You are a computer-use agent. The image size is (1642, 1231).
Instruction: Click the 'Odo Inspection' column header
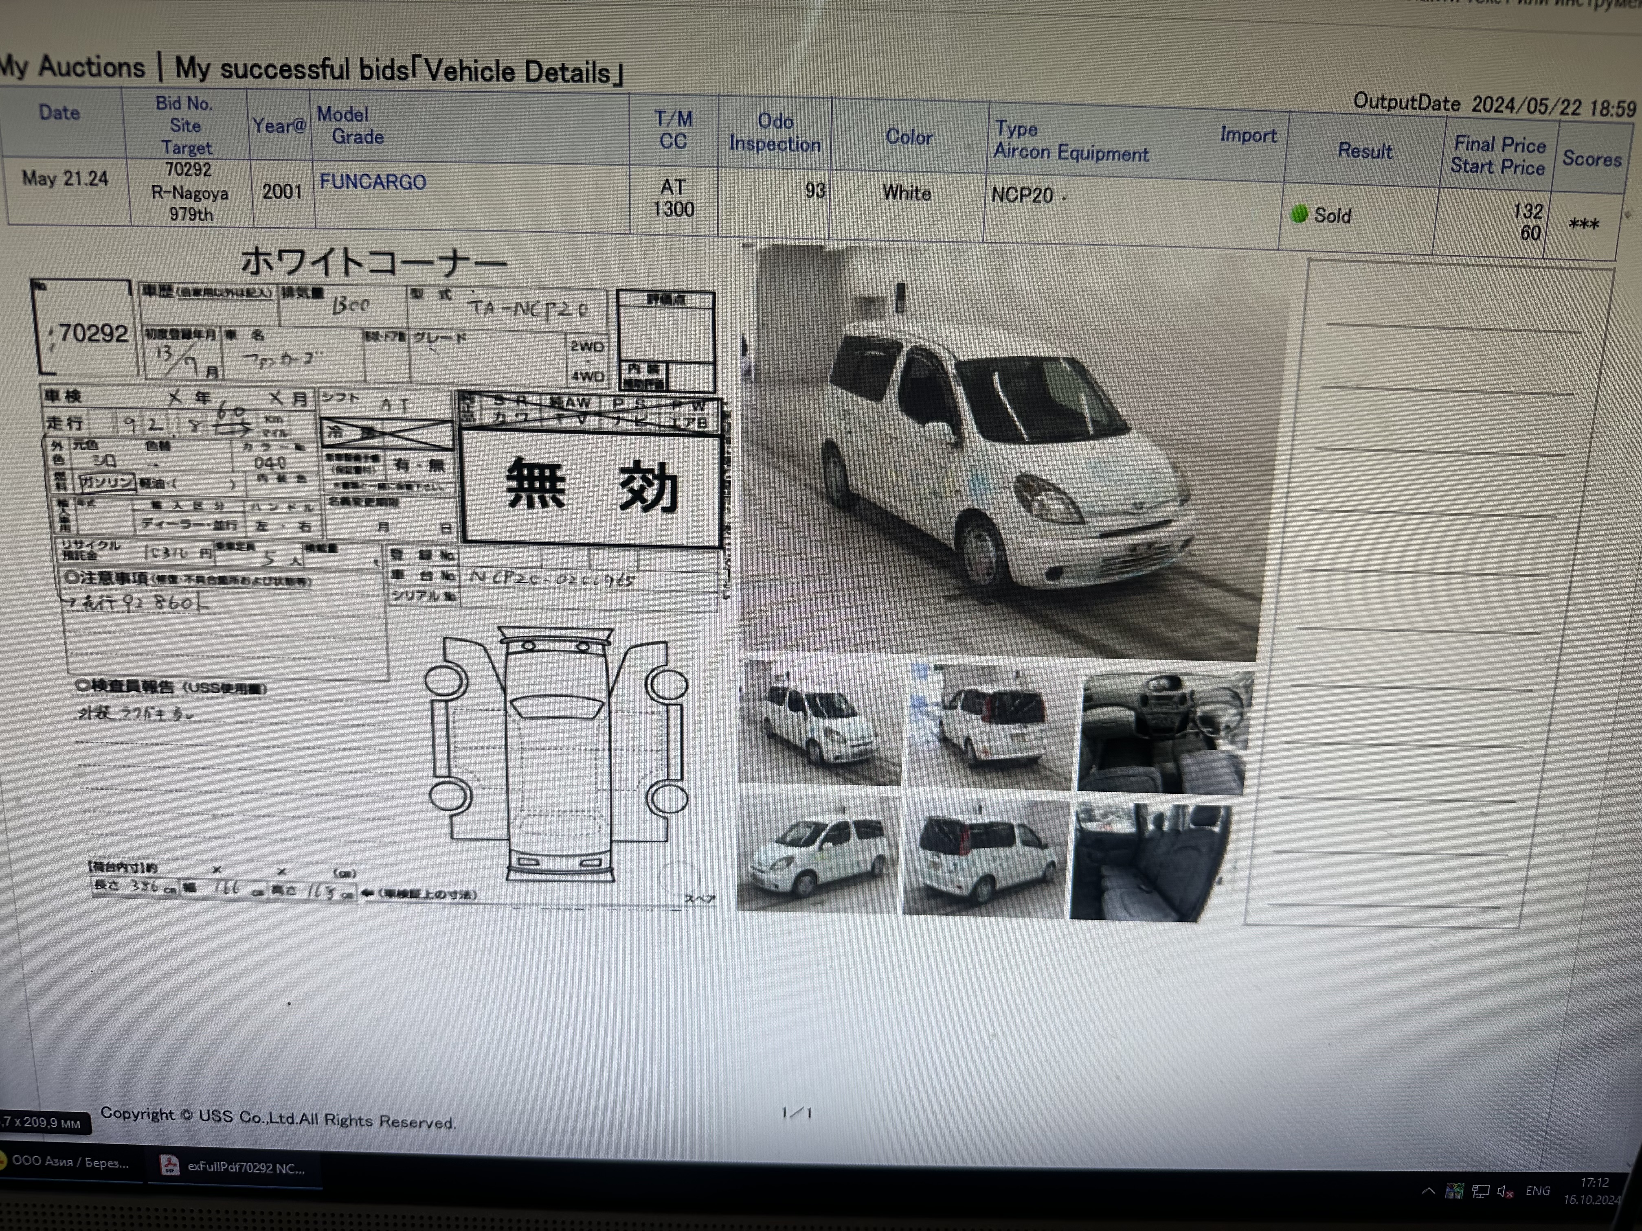774,132
